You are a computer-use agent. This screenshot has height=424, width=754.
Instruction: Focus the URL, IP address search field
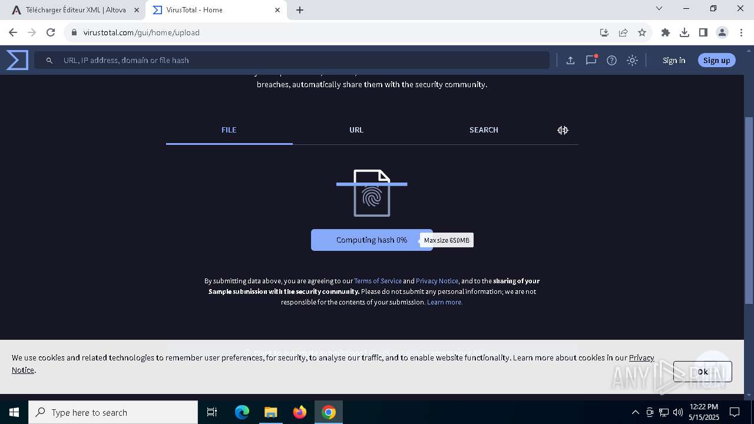292,60
